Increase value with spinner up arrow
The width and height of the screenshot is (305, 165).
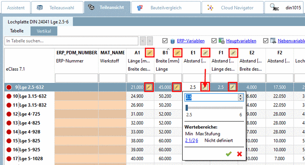241,96
